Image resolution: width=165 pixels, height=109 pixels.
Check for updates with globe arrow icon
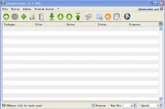(127, 16)
